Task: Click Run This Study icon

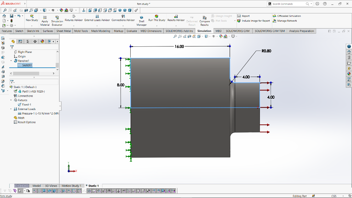Action: click(x=157, y=16)
